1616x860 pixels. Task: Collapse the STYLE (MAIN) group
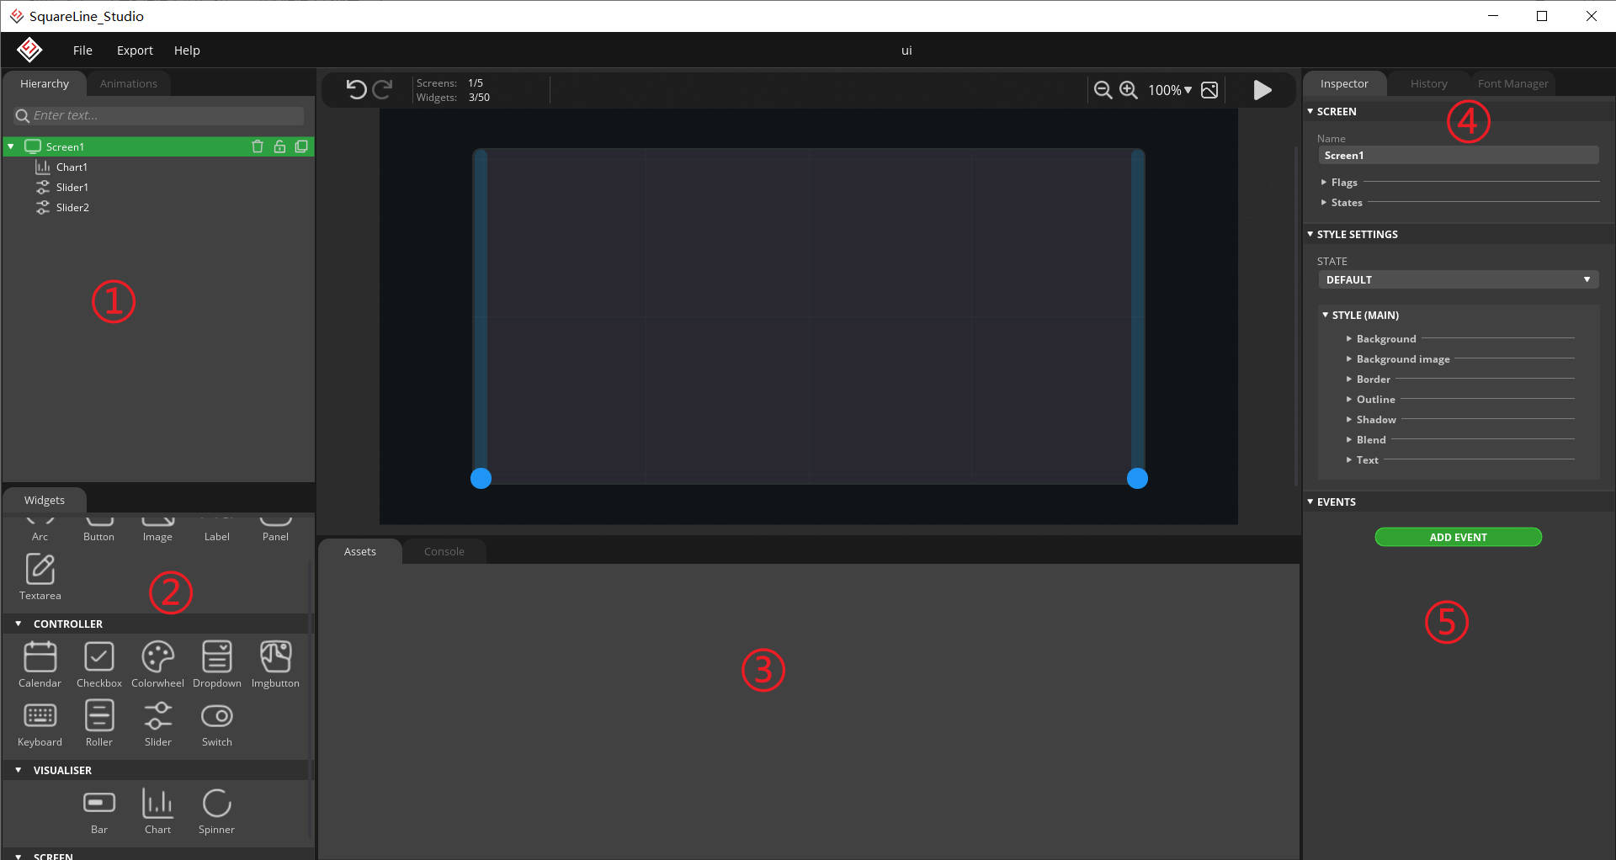tap(1326, 315)
